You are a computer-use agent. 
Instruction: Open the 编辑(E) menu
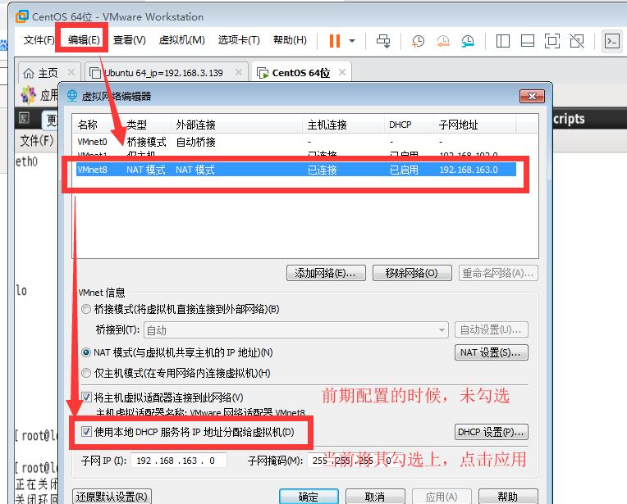84,40
